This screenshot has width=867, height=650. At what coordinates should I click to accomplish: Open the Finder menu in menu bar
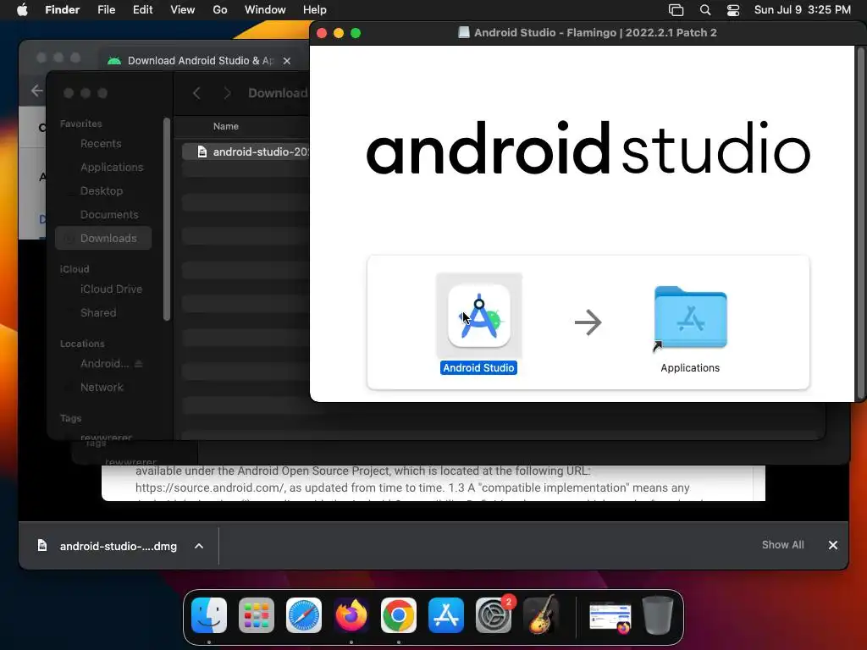pos(62,10)
